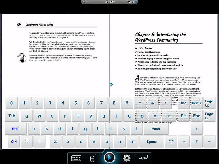The image size is (219, 164).
Task: Tap the Command symbol key
Action: tap(26, 142)
